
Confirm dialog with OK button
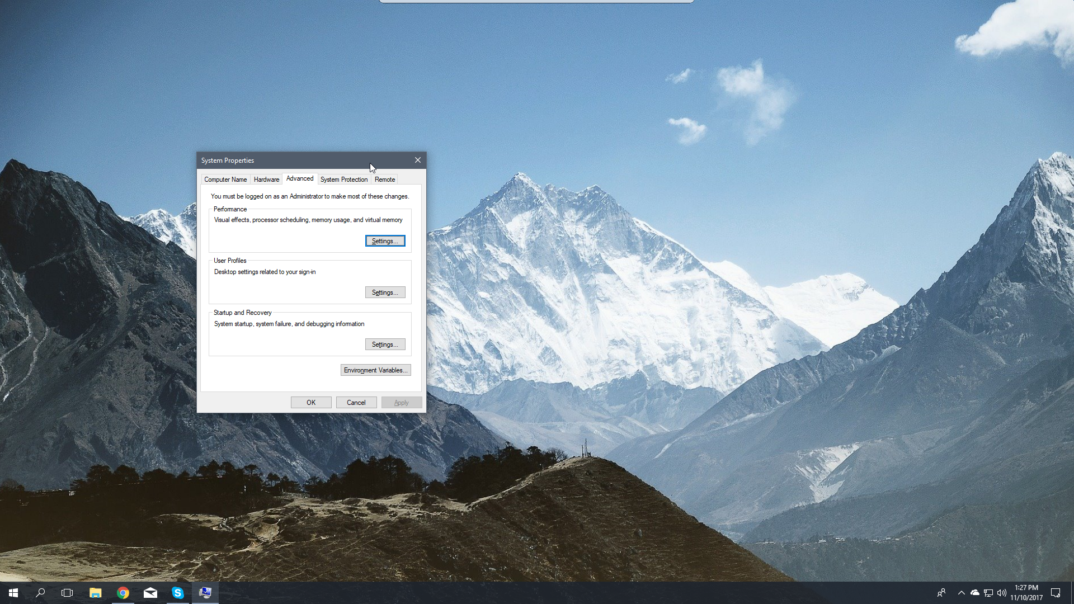click(311, 403)
